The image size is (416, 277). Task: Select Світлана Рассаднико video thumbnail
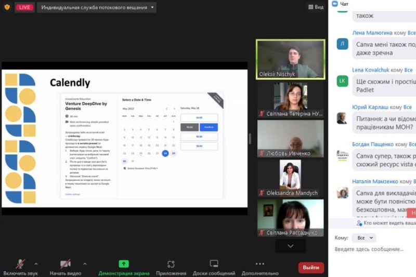click(291, 218)
